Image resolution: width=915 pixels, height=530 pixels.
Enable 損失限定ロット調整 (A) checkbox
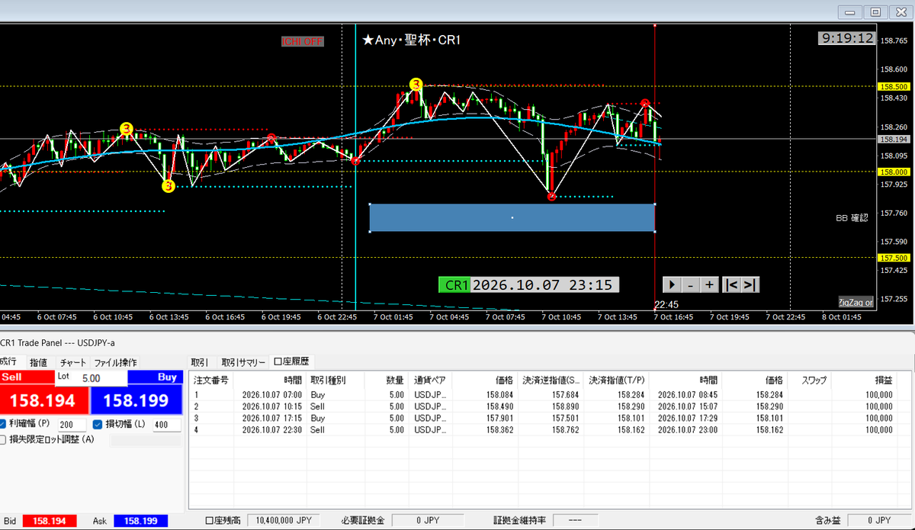(4, 439)
